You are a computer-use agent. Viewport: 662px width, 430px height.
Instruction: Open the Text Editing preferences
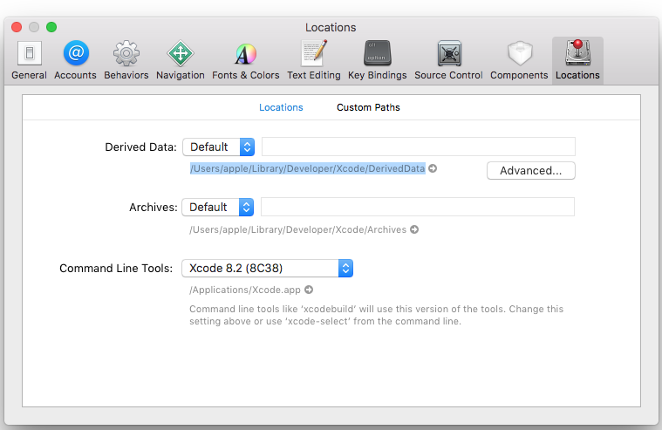click(x=314, y=60)
